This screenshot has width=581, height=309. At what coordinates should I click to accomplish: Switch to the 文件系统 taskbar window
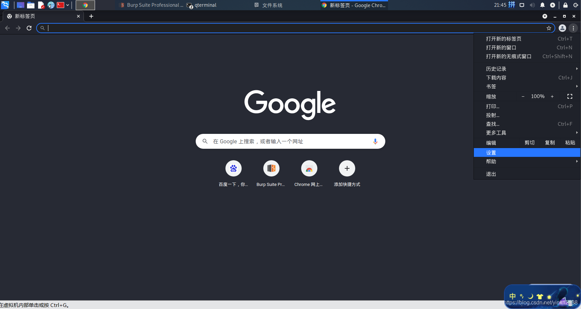pos(268,5)
